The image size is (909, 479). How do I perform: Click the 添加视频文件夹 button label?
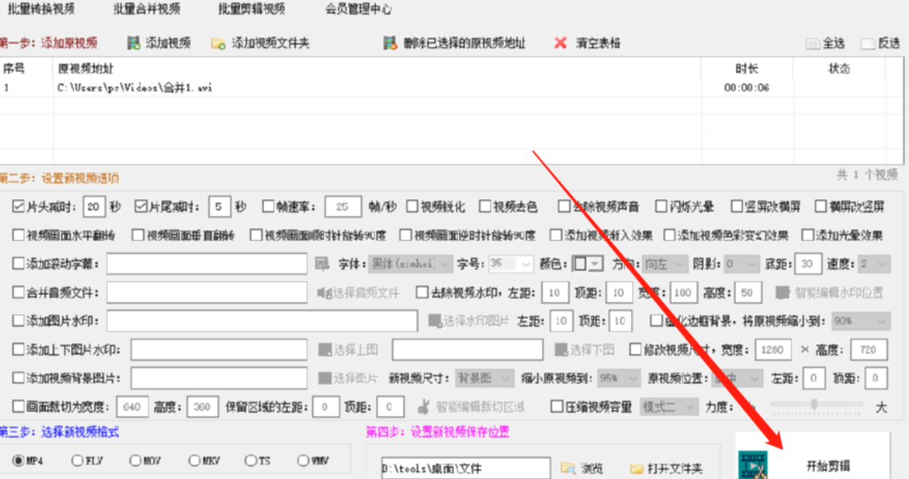pyautogui.click(x=271, y=43)
